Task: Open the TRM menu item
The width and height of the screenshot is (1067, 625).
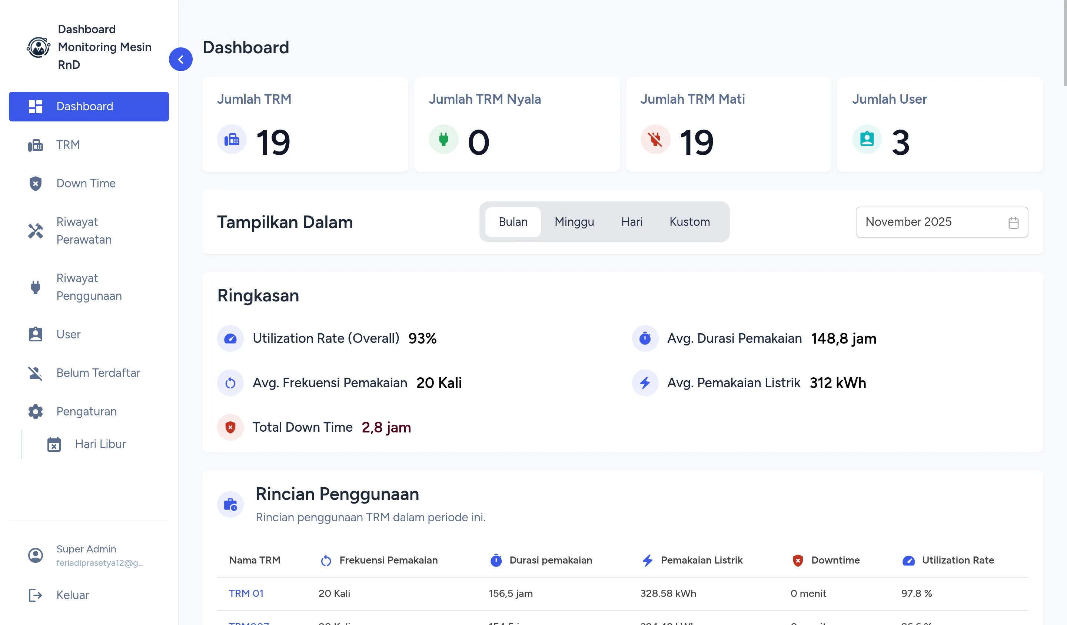Action: pyautogui.click(x=89, y=145)
